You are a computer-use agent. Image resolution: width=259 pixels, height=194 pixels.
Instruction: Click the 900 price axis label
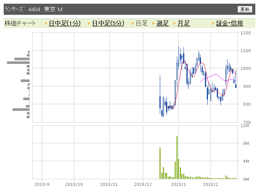coord(247,86)
